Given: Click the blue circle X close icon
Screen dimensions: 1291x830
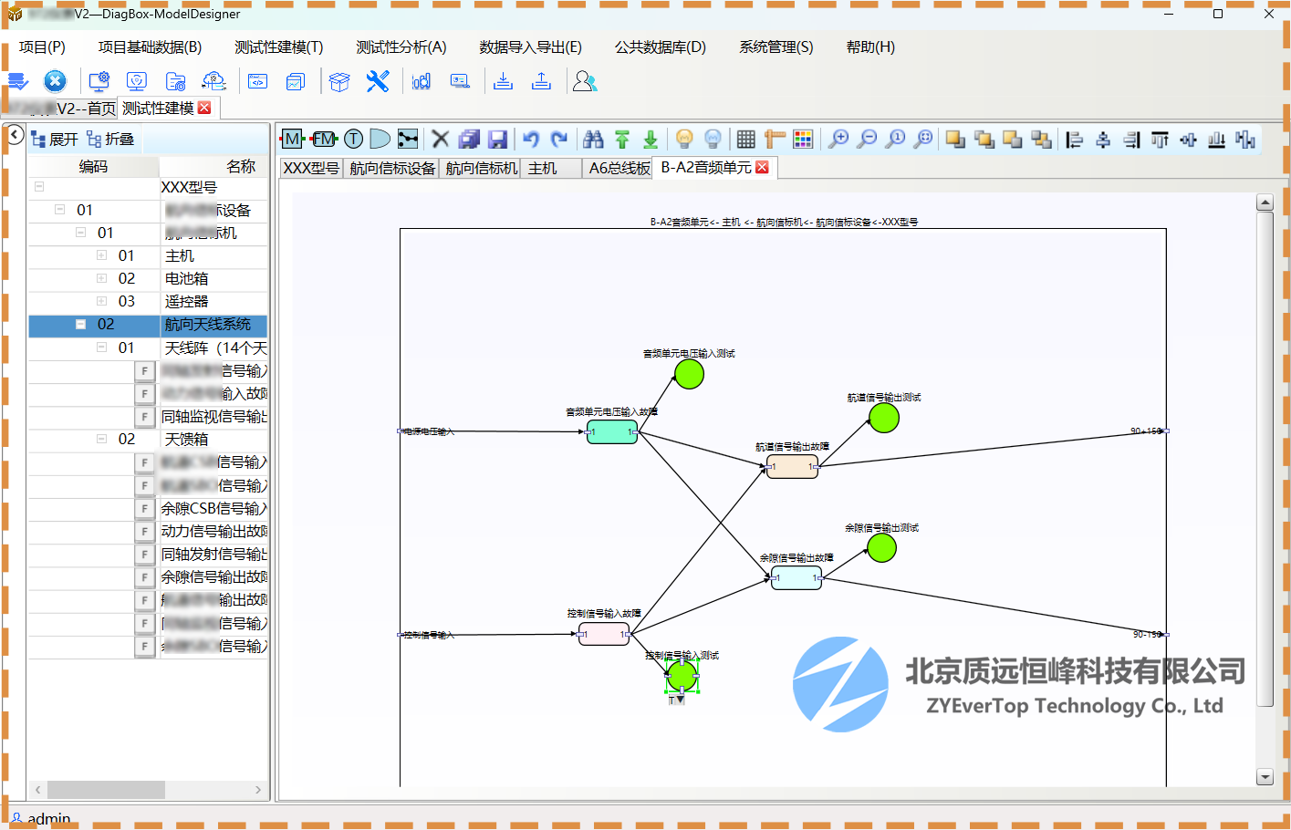Looking at the screenshot, I should pos(55,81).
